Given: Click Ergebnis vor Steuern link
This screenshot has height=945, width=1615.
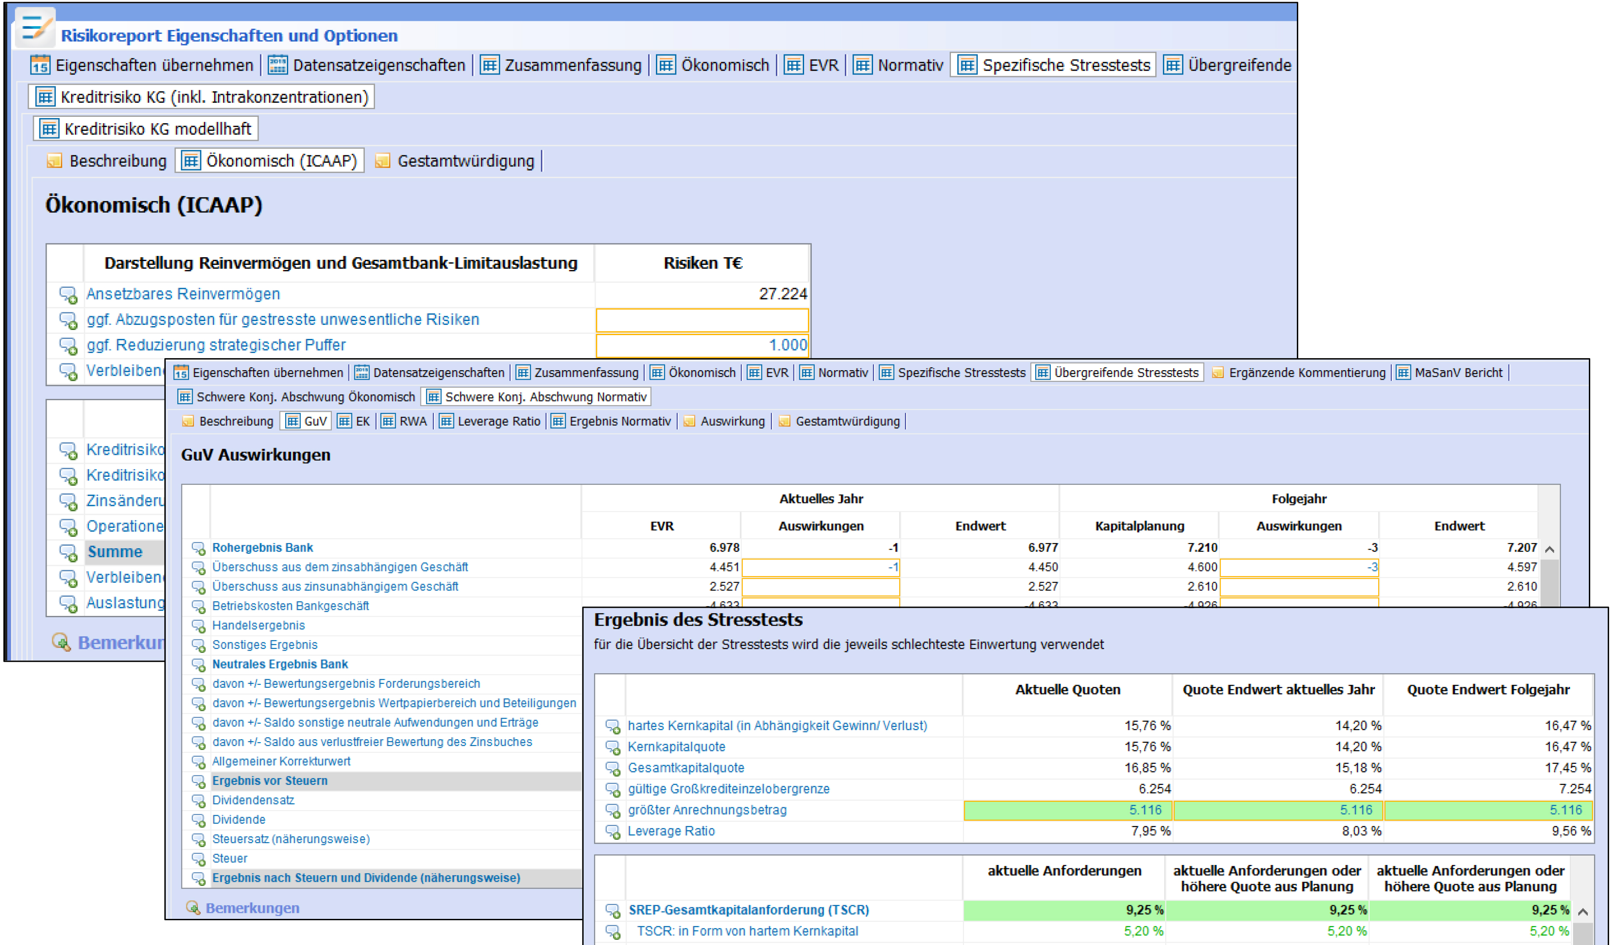Looking at the screenshot, I should (270, 781).
